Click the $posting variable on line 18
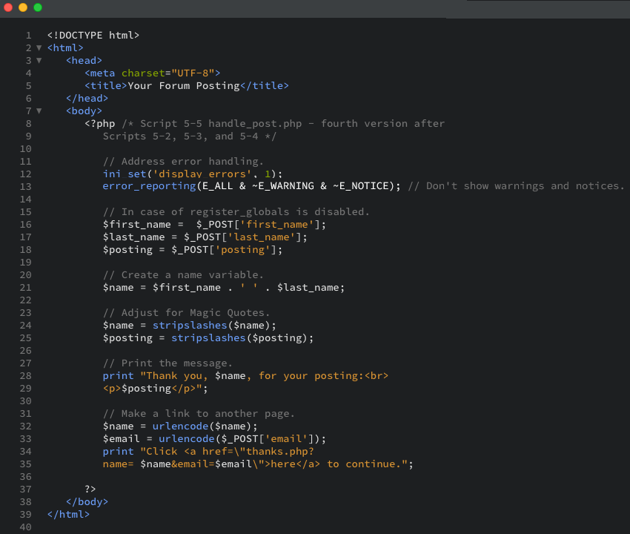 [127, 250]
